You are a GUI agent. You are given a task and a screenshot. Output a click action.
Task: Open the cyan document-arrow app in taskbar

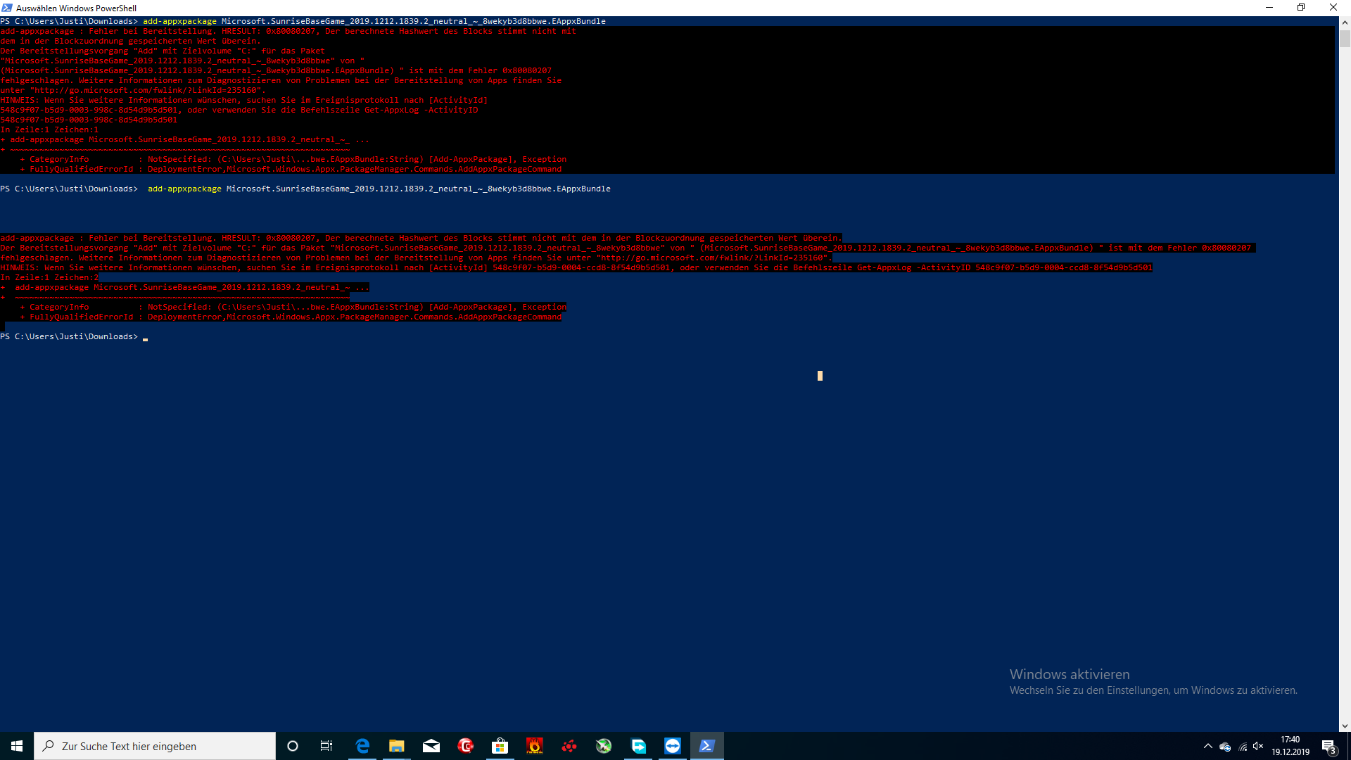(x=638, y=746)
